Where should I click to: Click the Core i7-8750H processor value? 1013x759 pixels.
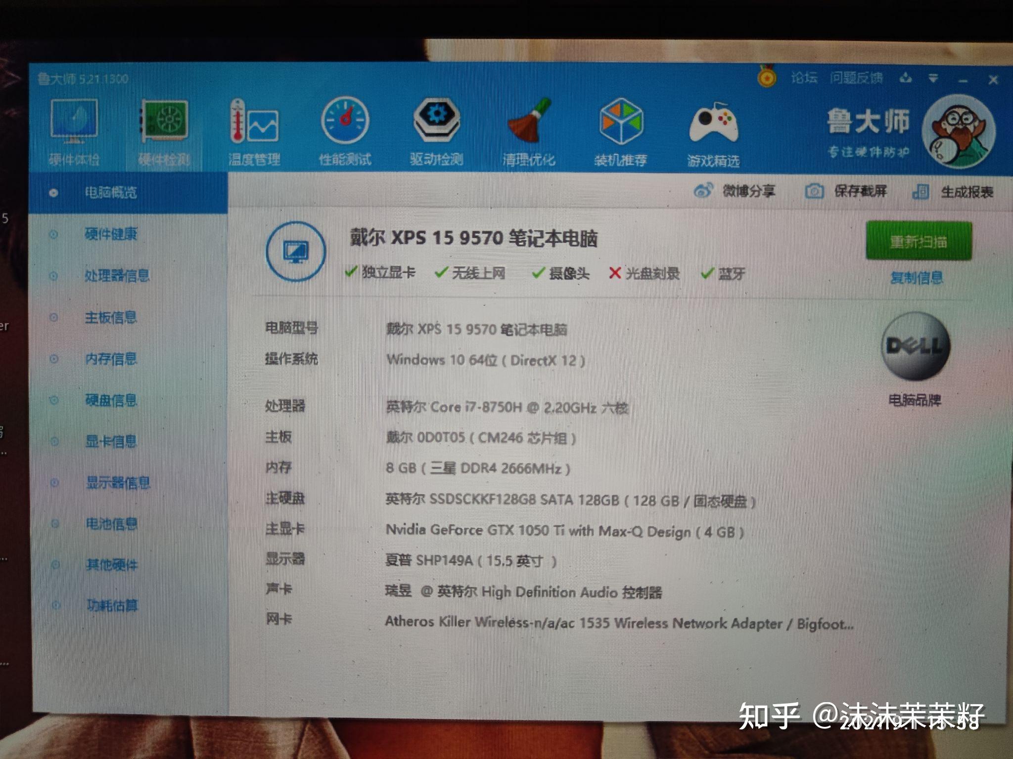tap(507, 408)
